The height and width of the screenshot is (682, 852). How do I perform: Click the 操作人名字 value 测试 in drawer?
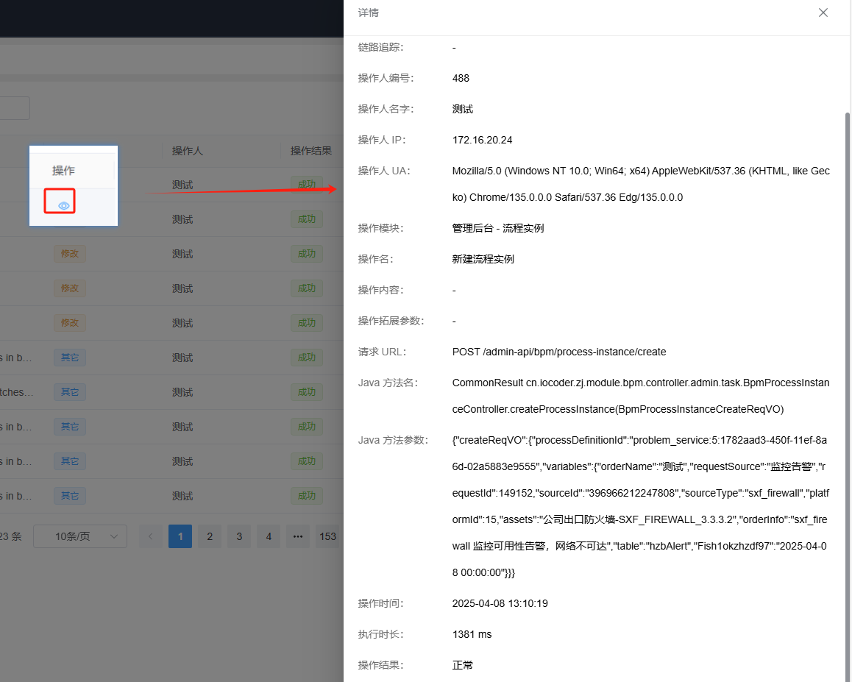[462, 109]
